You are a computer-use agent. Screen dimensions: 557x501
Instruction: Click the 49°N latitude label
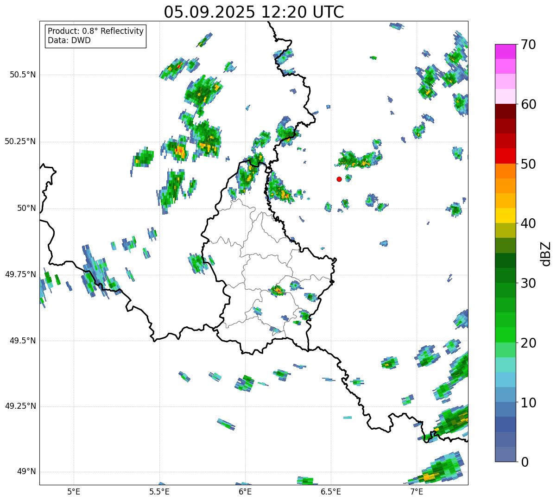pos(26,472)
